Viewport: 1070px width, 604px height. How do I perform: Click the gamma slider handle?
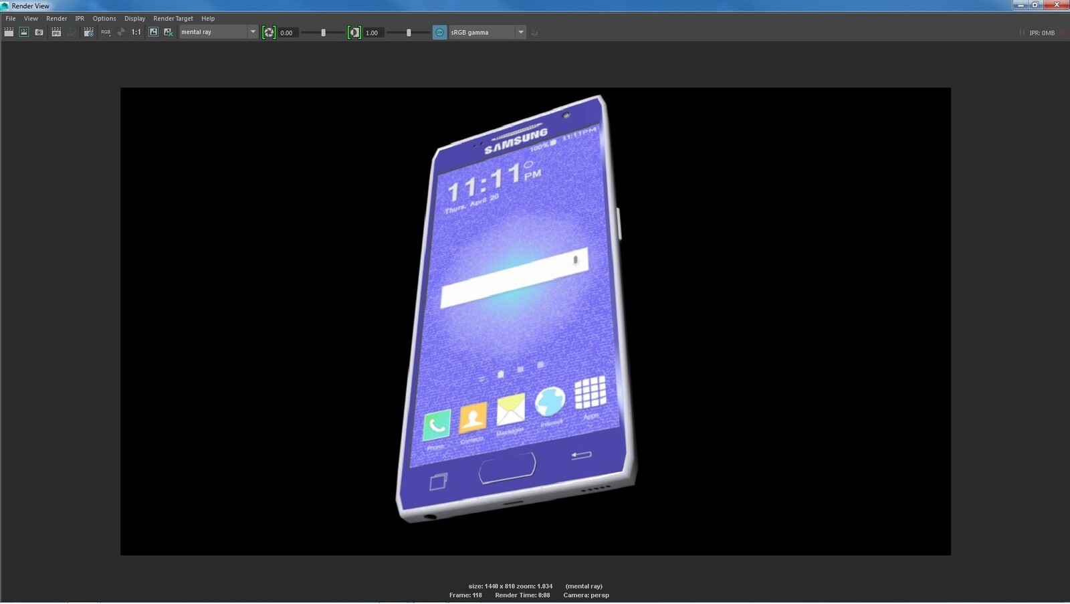click(409, 32)
